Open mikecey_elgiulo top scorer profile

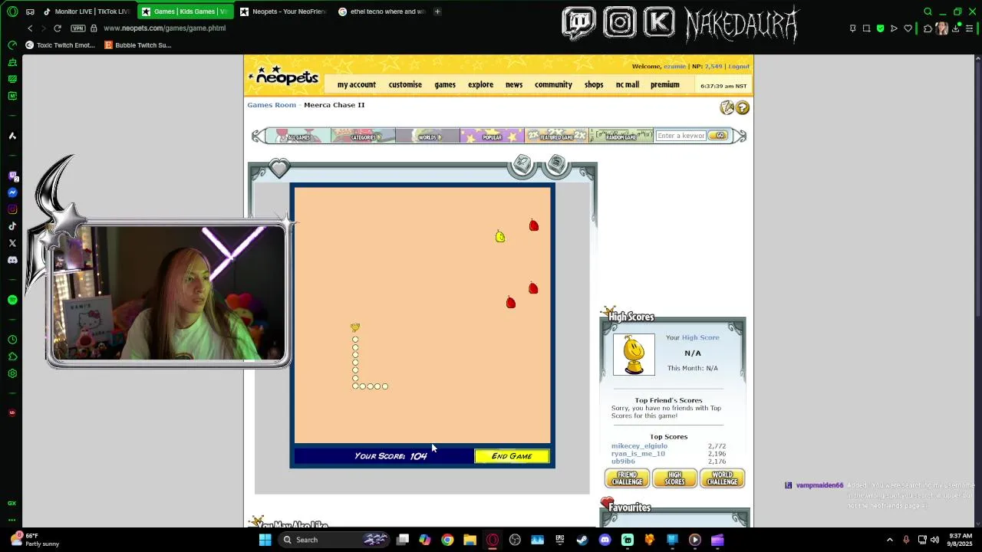[639, 446]
